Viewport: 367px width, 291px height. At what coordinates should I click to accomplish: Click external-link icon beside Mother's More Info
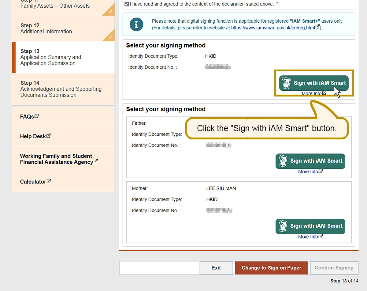(x=321, y=236)
